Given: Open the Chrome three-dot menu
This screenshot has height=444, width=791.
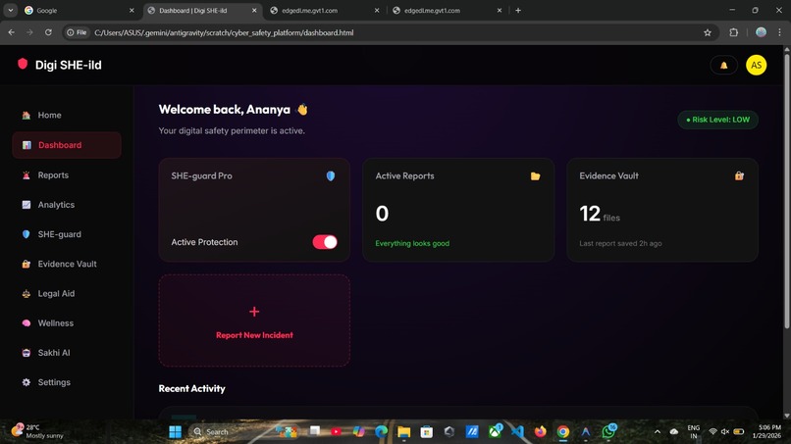Looking at the screenshot, I should coord(779,32).
